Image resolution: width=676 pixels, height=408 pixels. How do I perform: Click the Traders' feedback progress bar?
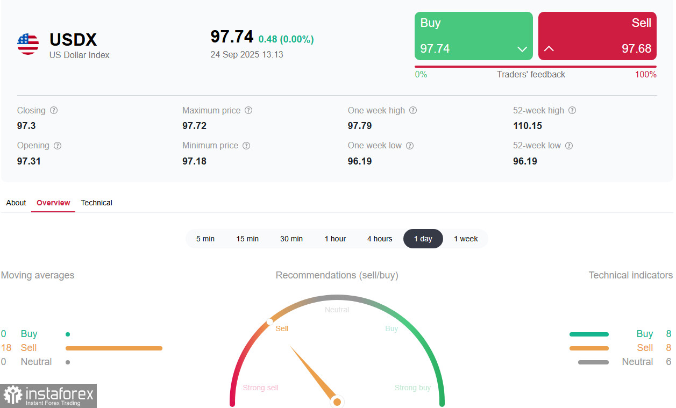point(536,67)
